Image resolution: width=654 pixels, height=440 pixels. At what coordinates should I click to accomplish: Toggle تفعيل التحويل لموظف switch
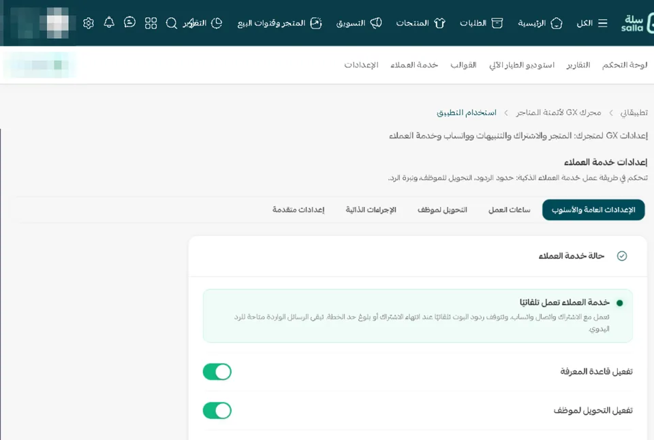[x=217, y=411]
